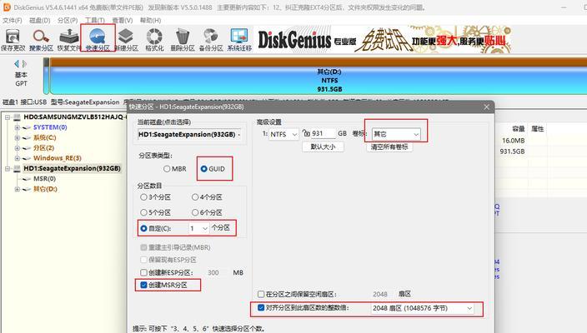The height and width of the screenshot is (333, 587).
Task: Expand the 其它(D:) partition tree node
Action: [17, 190]
